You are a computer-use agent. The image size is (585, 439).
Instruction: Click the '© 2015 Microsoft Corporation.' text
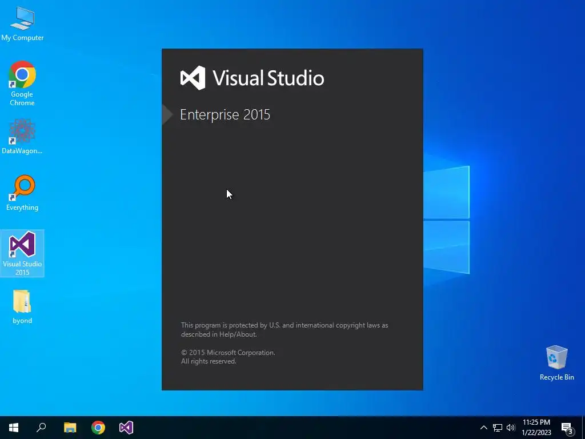(x=228, y=352)
